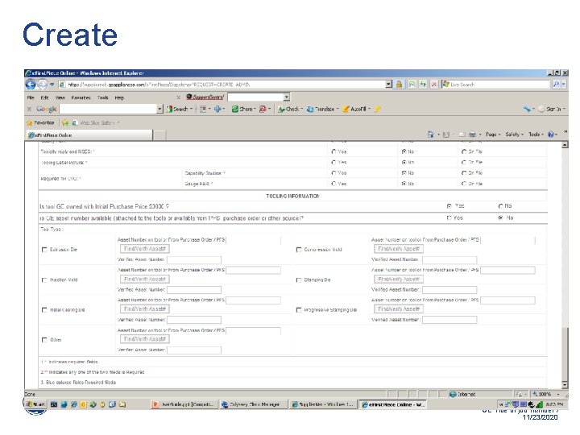Select On File for Gauge R&R

pyautogui.click(x=464, y=184)
